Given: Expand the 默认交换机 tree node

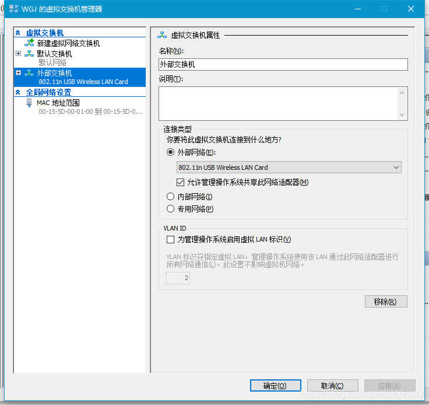Looking at the screenshot, I should [19, 54].
